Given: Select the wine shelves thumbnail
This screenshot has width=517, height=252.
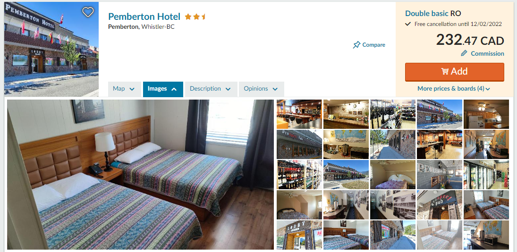Looking at the screenshot, I should [x=299, y=175].
